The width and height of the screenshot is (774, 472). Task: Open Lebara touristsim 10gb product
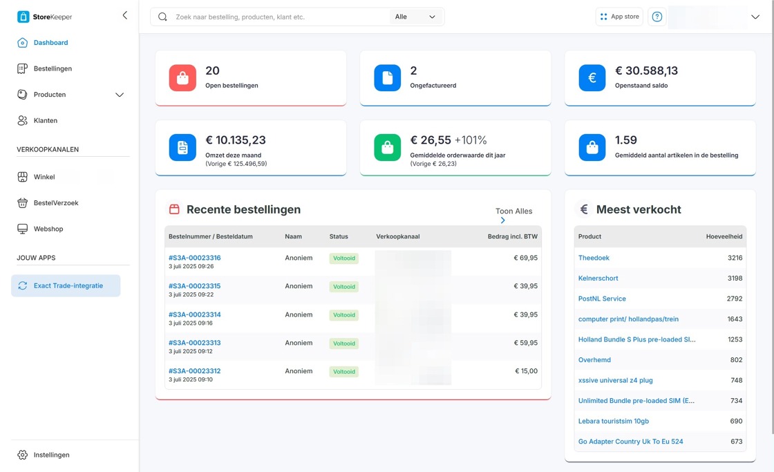pos(614,421)
